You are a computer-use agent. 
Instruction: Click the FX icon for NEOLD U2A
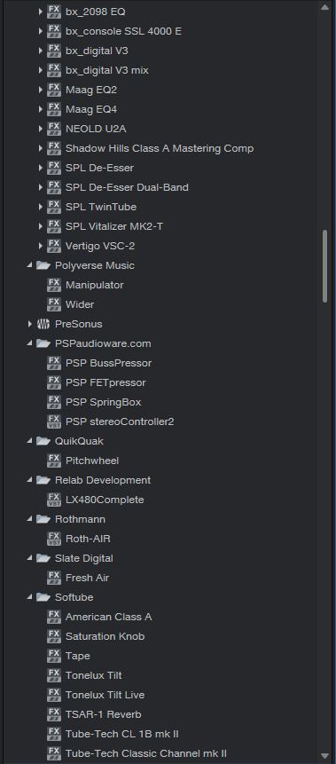[54, 129]
